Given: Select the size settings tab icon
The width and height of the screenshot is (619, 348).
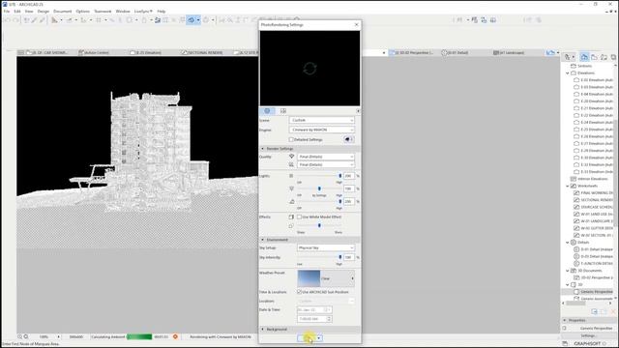Looking at the screenshot, I should tap(283, 111).
